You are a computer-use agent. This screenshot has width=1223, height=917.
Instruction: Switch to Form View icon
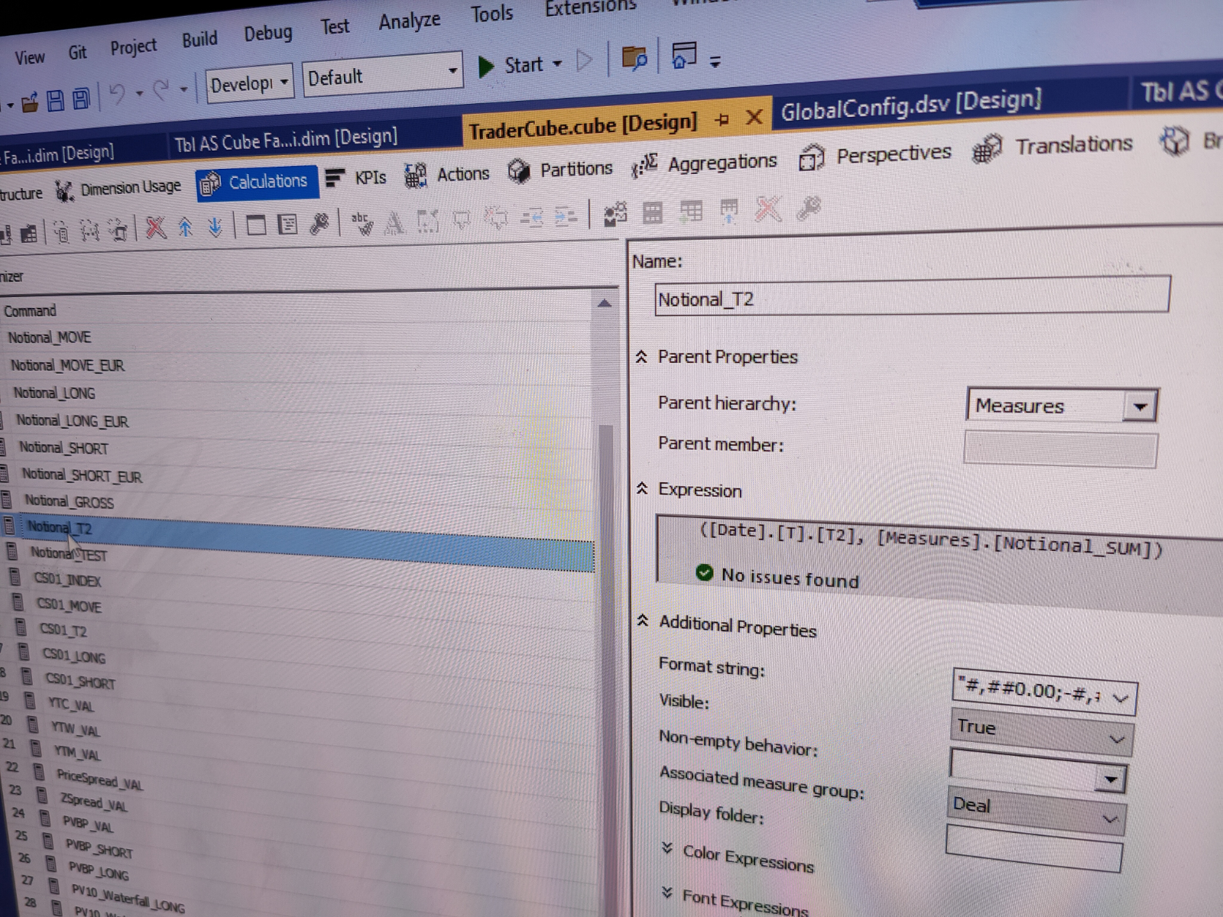click(256, 225)
